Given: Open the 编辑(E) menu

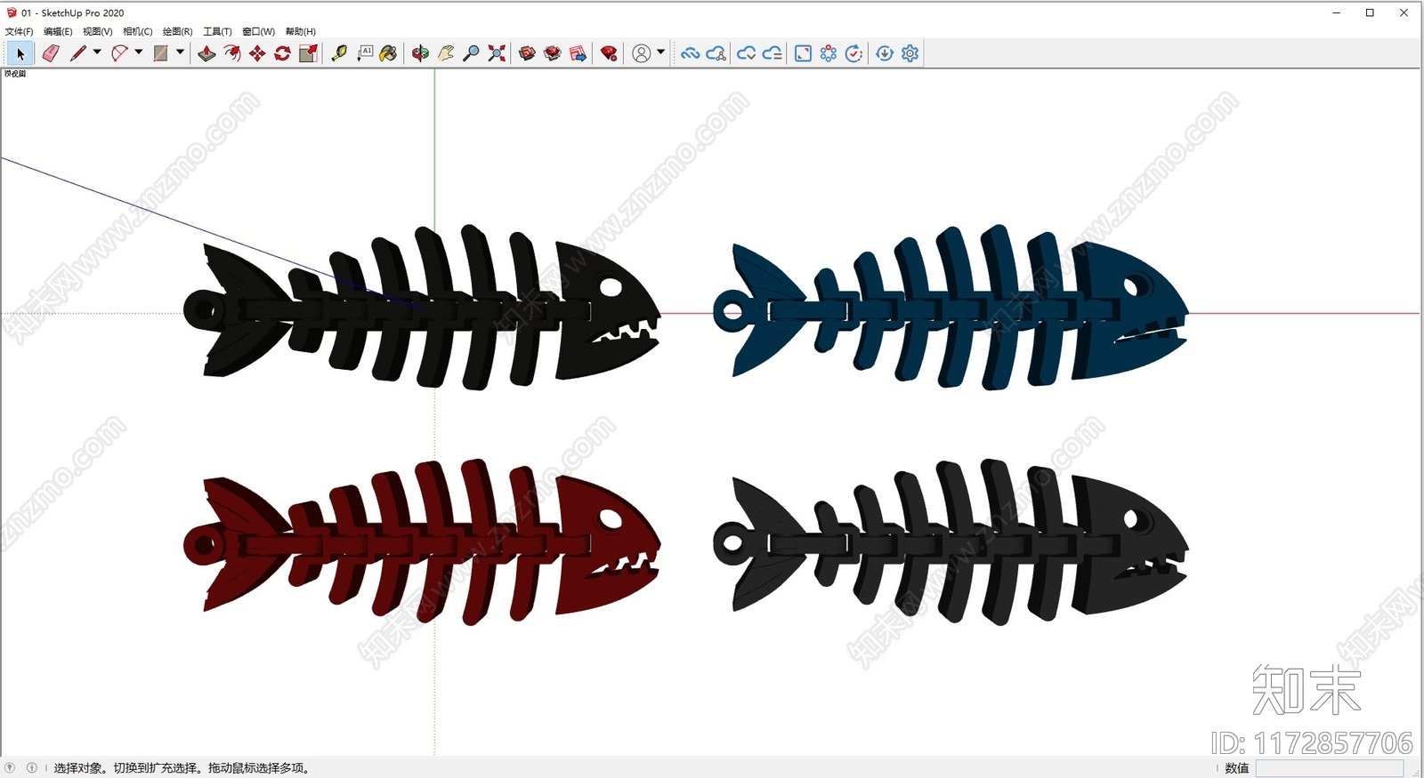Looking at the screenshot, I should [58, 31].
